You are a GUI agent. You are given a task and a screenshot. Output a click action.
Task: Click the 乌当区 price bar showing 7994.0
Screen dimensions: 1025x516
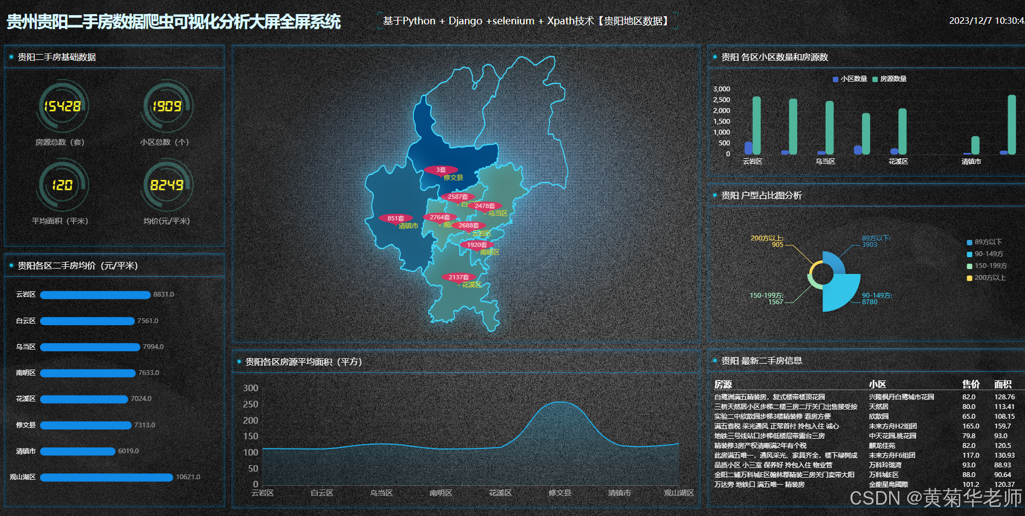[x=90, y=347]
